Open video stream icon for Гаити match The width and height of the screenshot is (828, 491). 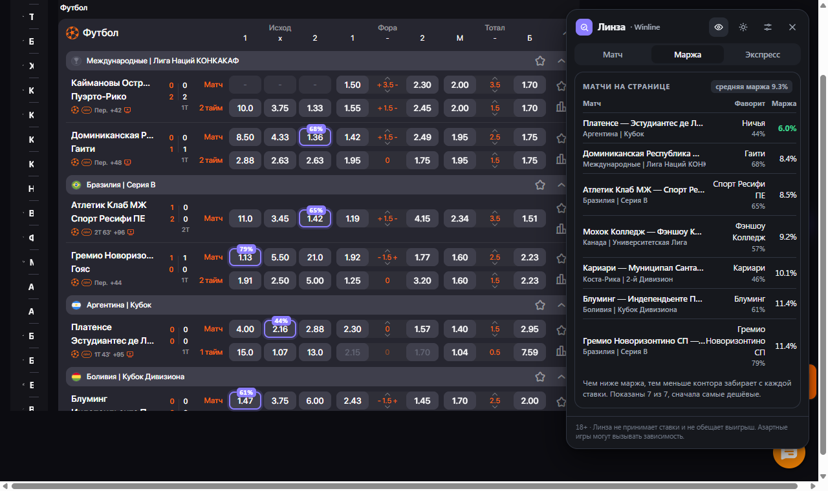128,163
